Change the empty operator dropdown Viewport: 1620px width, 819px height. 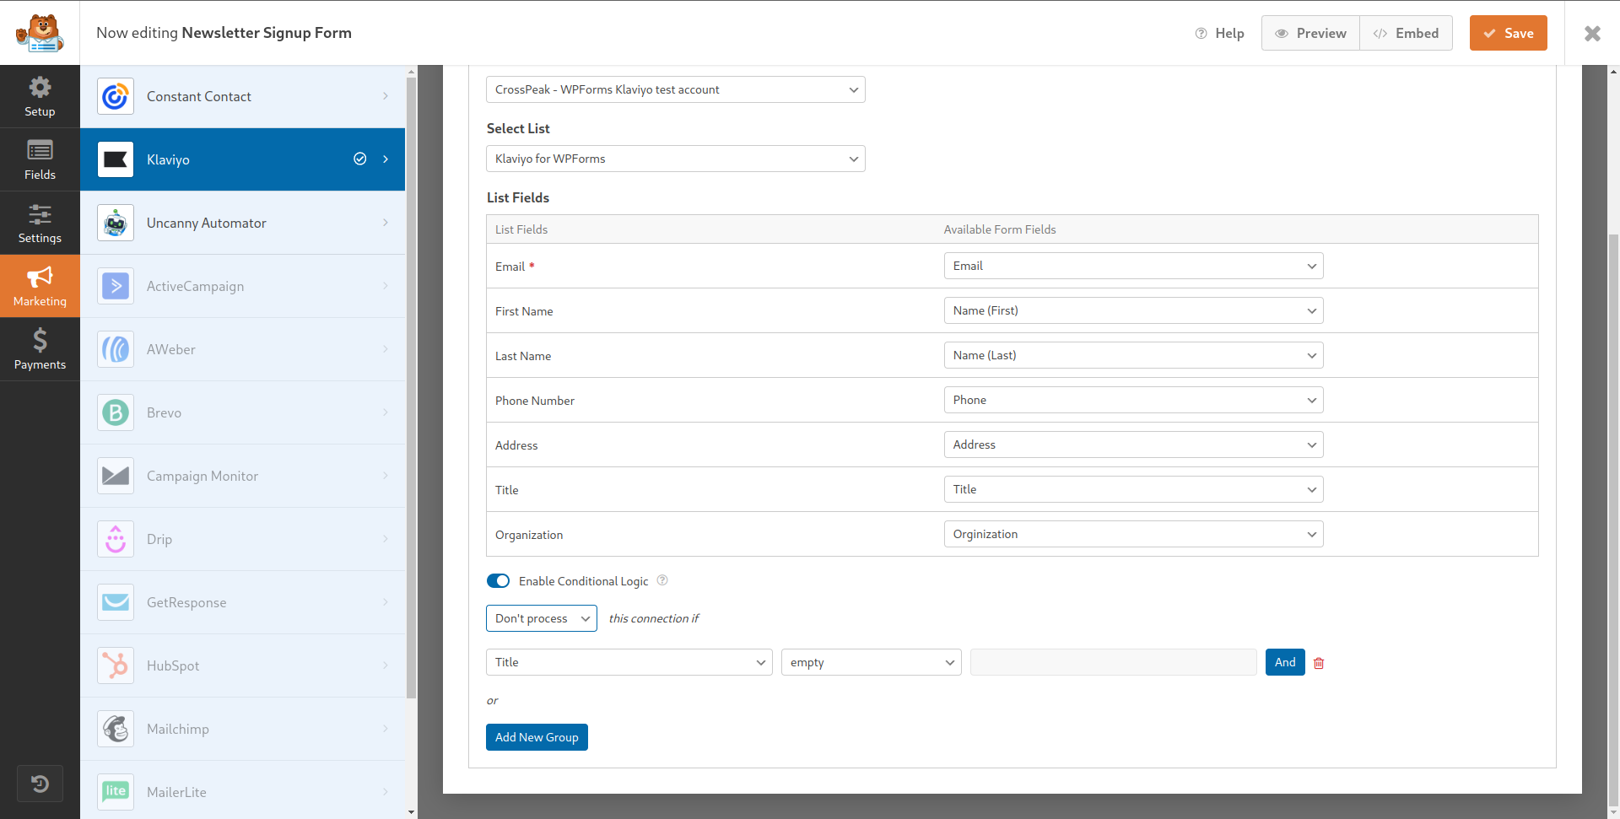click(871, 662)
